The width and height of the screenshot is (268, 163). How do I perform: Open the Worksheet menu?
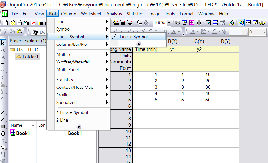pyautogui.click(x=91, y=14)
